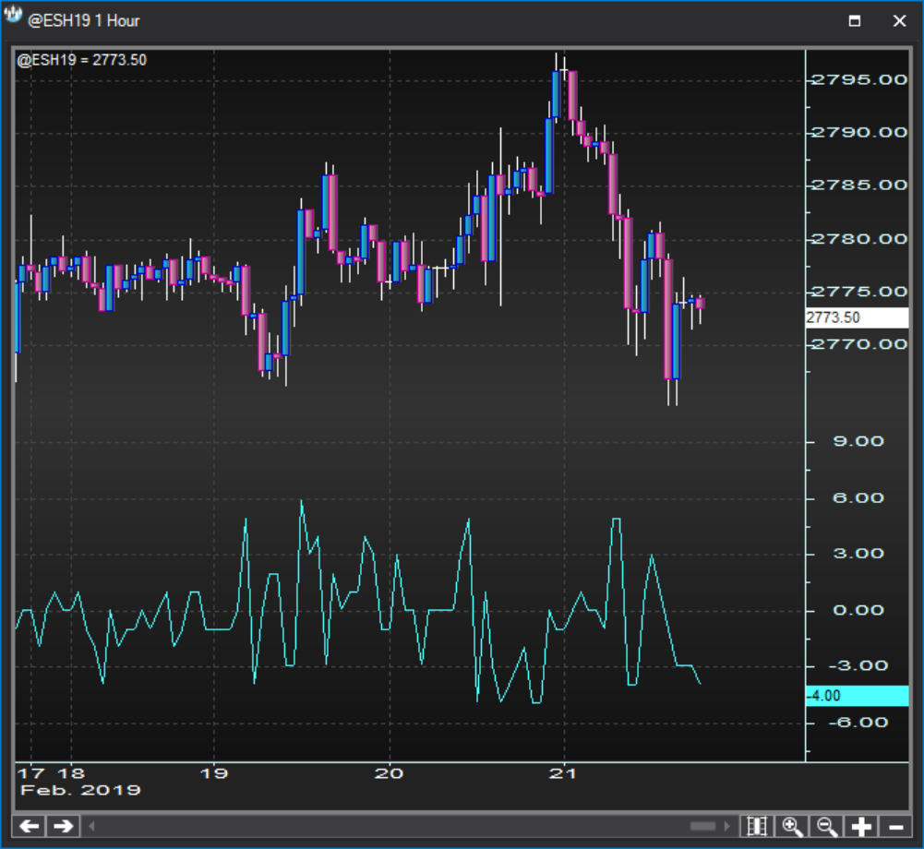Click the -3.00 indicator axis label
The height and width of the screenshot is (849, 924).
(x=858, y=666)
